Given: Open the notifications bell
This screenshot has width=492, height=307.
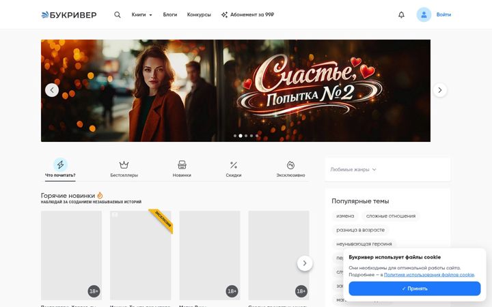Looking at the screenshot, I should pyautogui.click(x=401, y=15).
